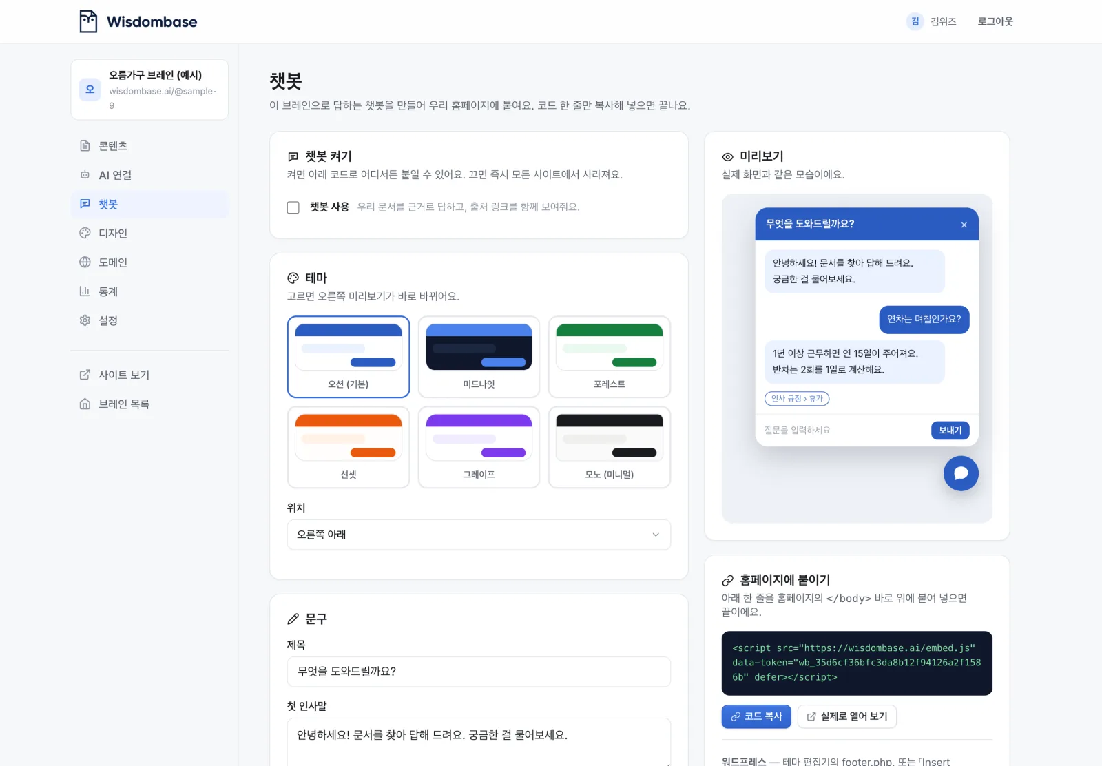Open the 오름가구 브레인 (예시) card
This screenshot has height=766, width=1102.
[149, 90]
